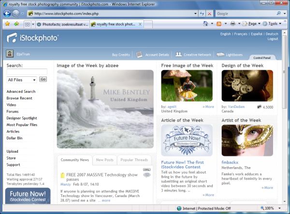Close the royalty free stock photo tab
290x214 pixels.
[140, 24]
